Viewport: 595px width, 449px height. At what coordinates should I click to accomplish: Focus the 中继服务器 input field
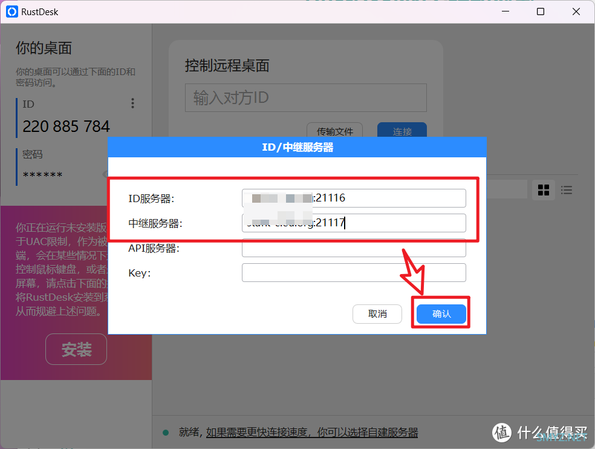point(354,223)
